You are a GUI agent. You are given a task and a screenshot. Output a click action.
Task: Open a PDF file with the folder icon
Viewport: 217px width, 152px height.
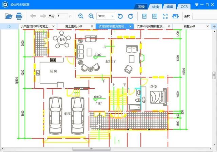8,16
